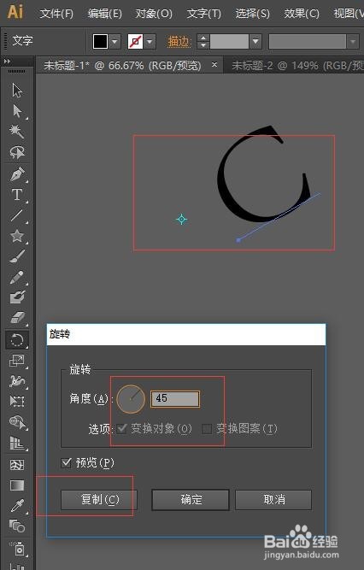Toggle the 变换对象(O) checkbox
Viewport: 364px width, 570px height.
pyautogui.click(x=122, y=429)
